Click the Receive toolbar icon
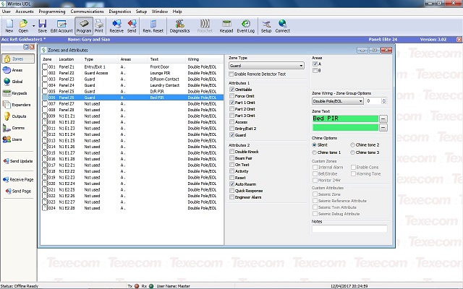463x289 pixels. 115,27
